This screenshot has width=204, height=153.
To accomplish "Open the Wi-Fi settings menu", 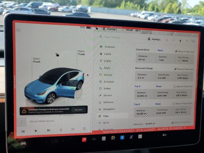I will click(104, 123).
